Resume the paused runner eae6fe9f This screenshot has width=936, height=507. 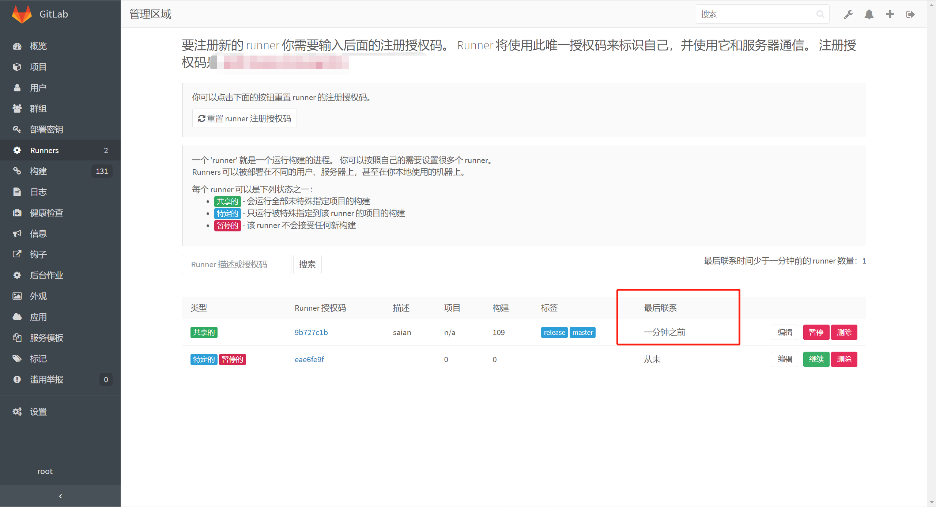pyautogui.click(x=816, y=359)
